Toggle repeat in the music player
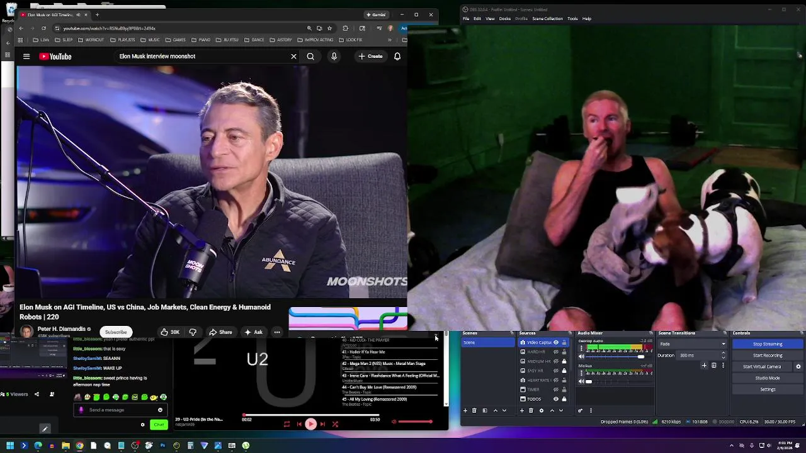This screenshot has height=453, width=806. (287, 424)
